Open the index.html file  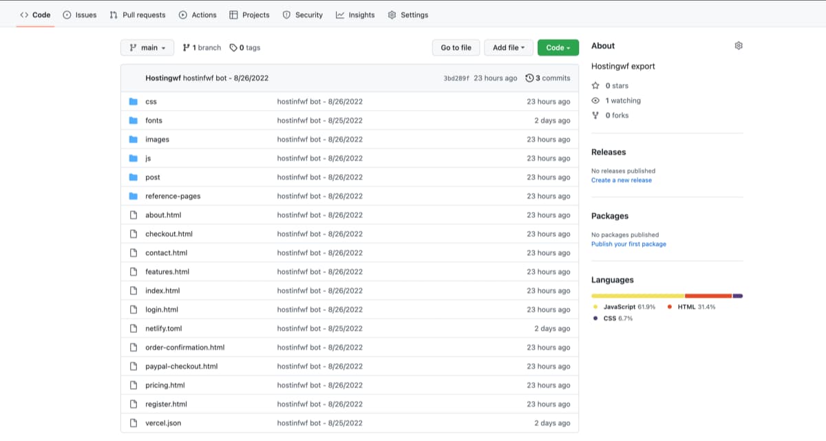click(162, 290)
